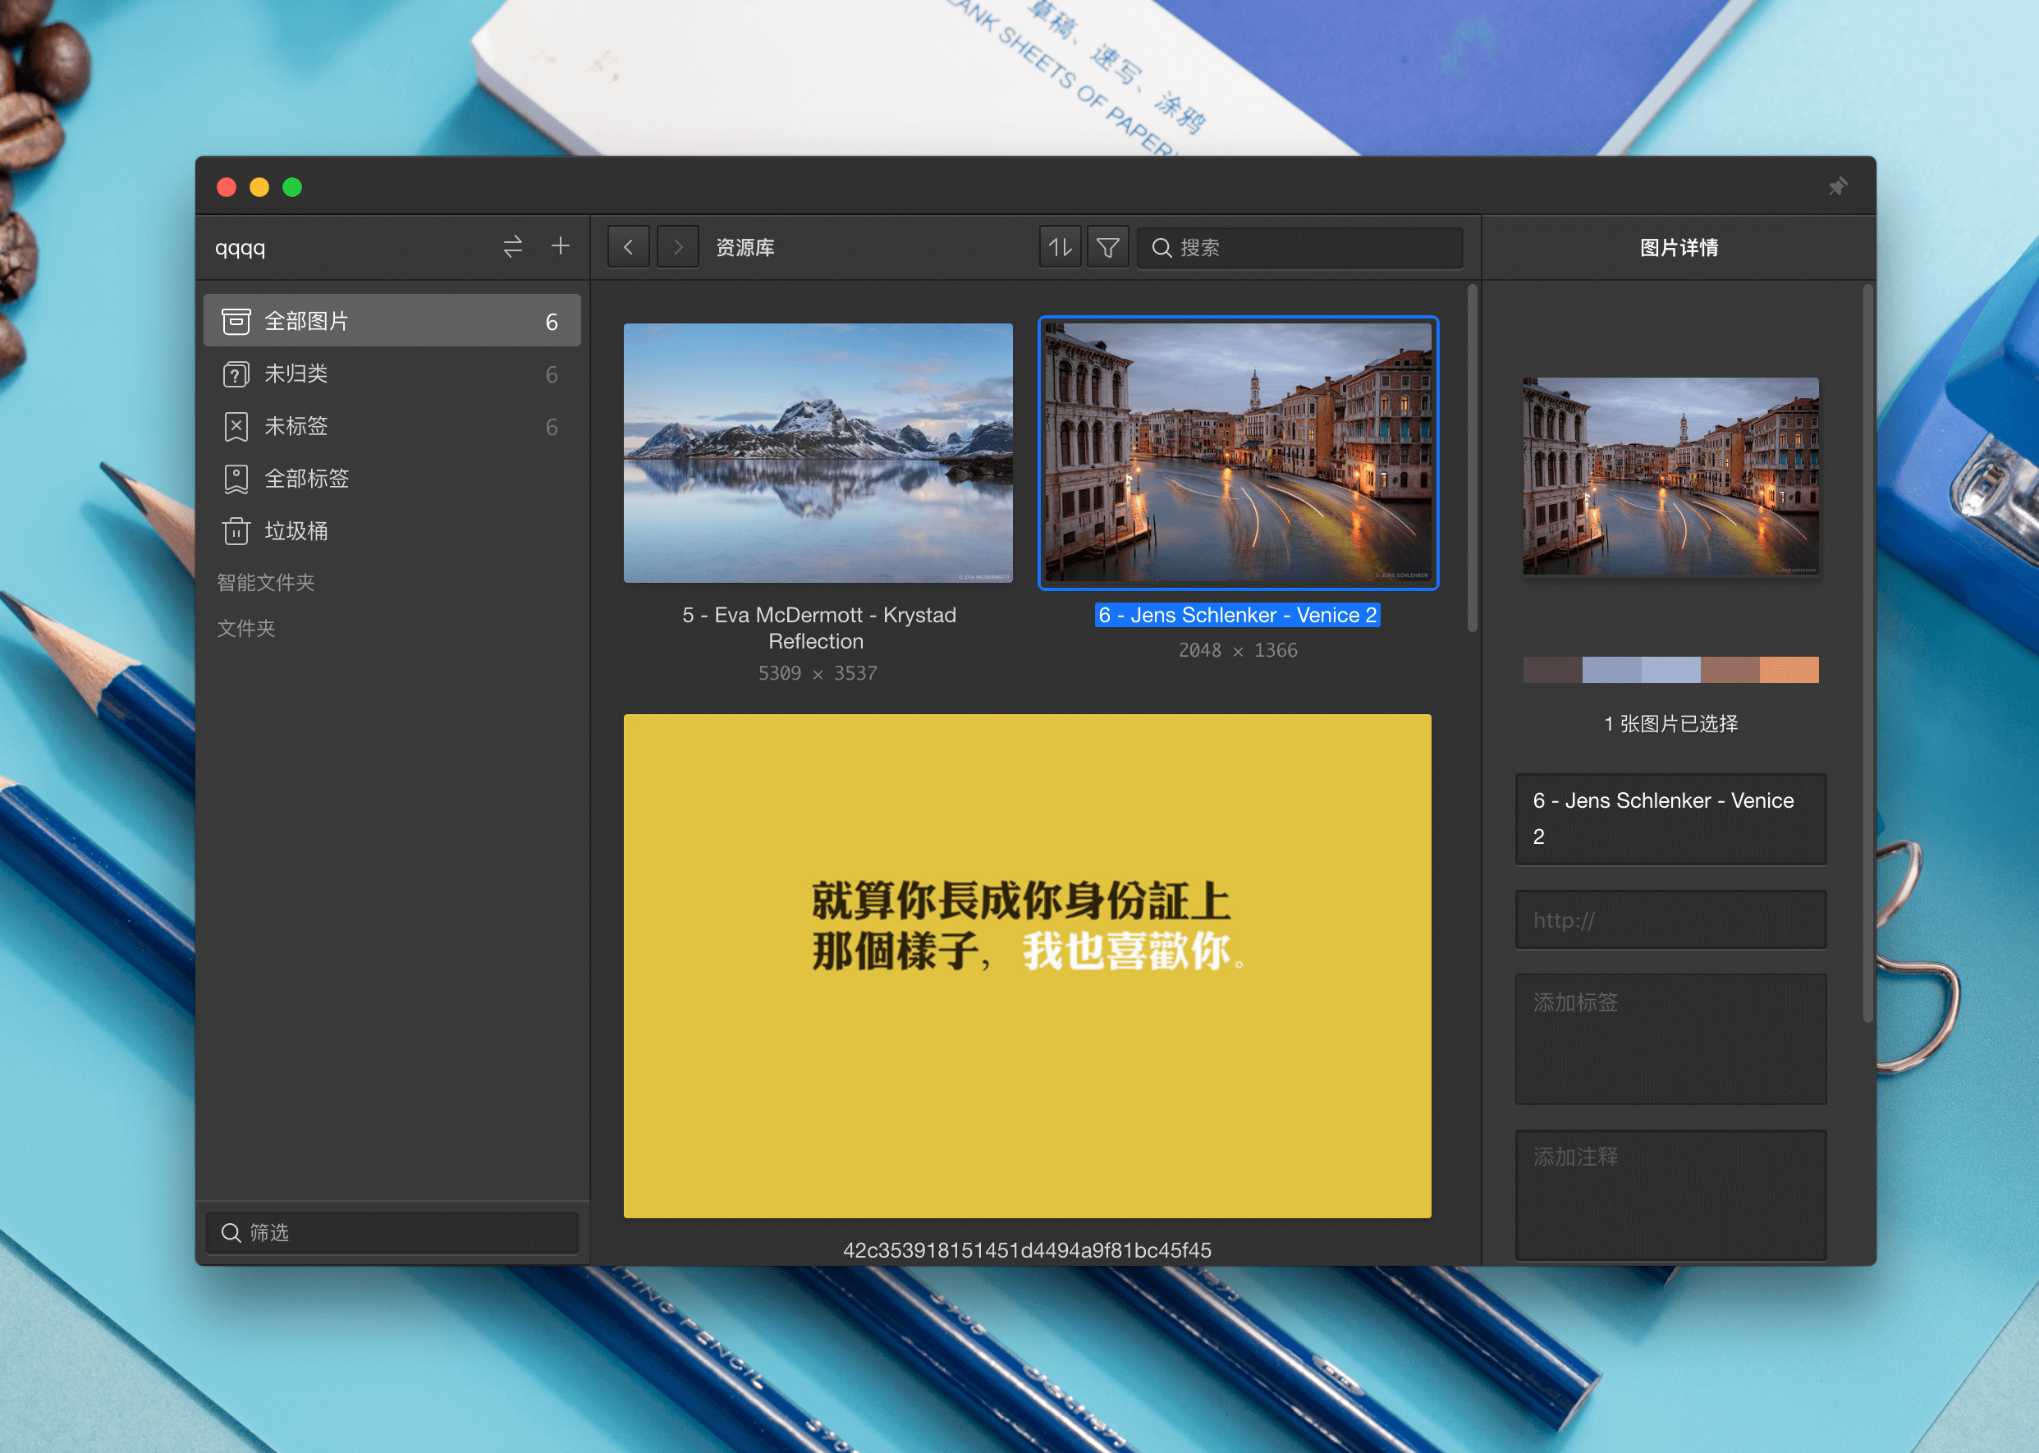Open the 垃圾桶 trash
The height and width of the screenshot is (1453, 2039).
[x=392, y=530]
